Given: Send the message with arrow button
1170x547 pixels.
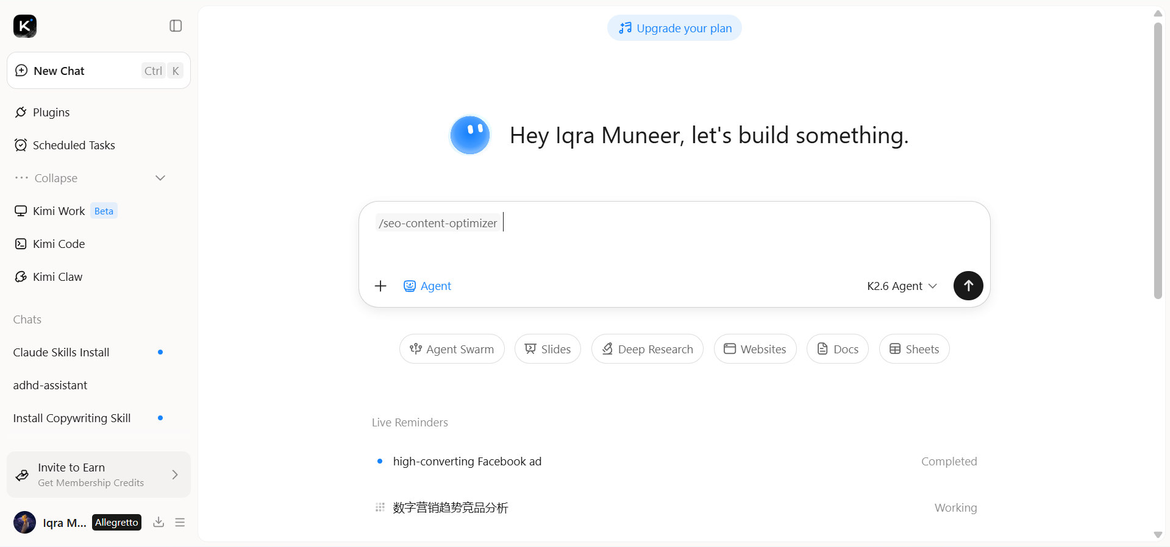Looking at the screenshot, I should point(968,286).
